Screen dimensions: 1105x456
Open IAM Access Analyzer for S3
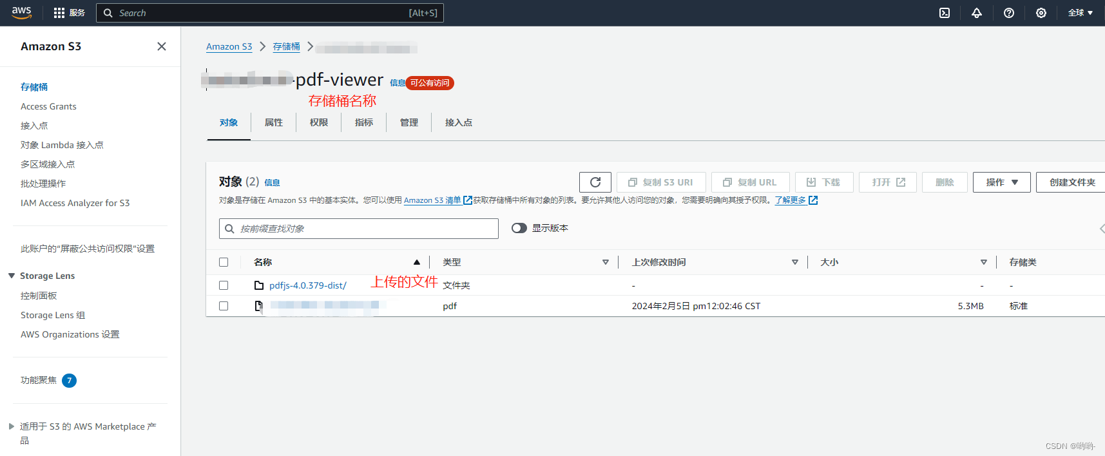75,203
